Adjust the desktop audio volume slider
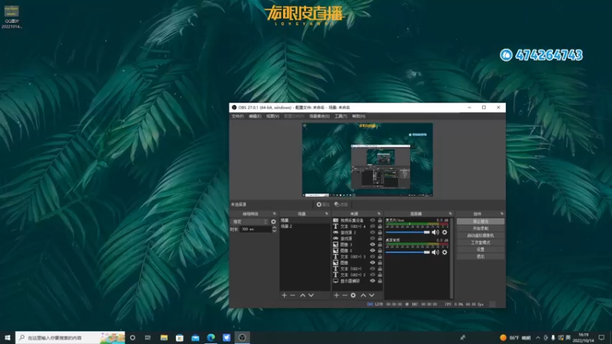Viewport: 612px width, 344px height. [408, 252]
